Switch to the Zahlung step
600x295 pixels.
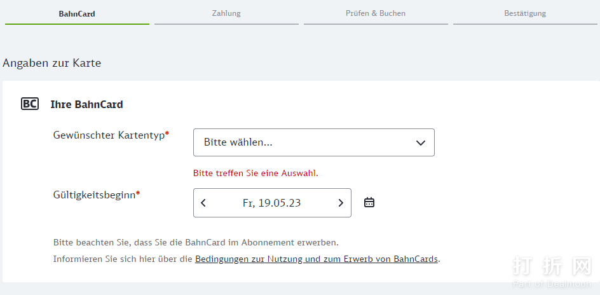pyautogui.click(x=226, y=13)
